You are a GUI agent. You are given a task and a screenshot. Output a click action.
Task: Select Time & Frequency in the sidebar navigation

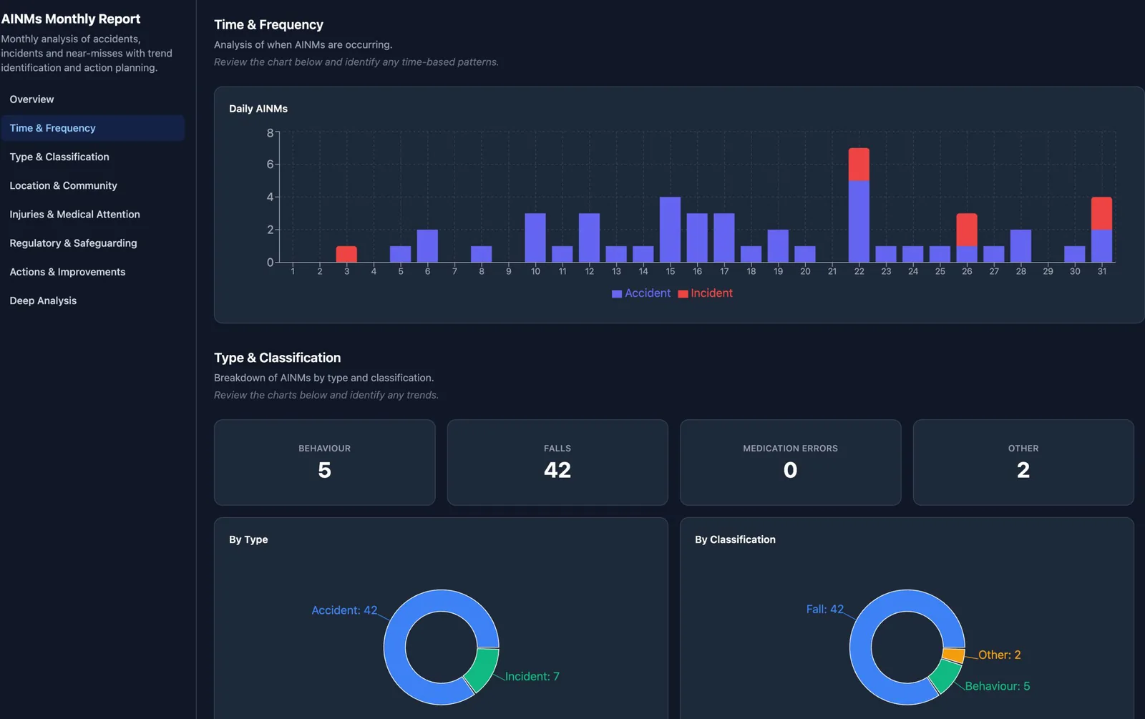[x=92, y=128]
